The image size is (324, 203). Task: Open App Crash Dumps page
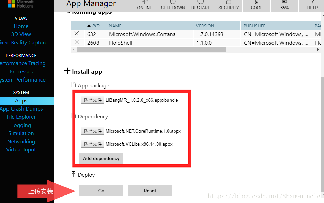[x=21, y=109]
